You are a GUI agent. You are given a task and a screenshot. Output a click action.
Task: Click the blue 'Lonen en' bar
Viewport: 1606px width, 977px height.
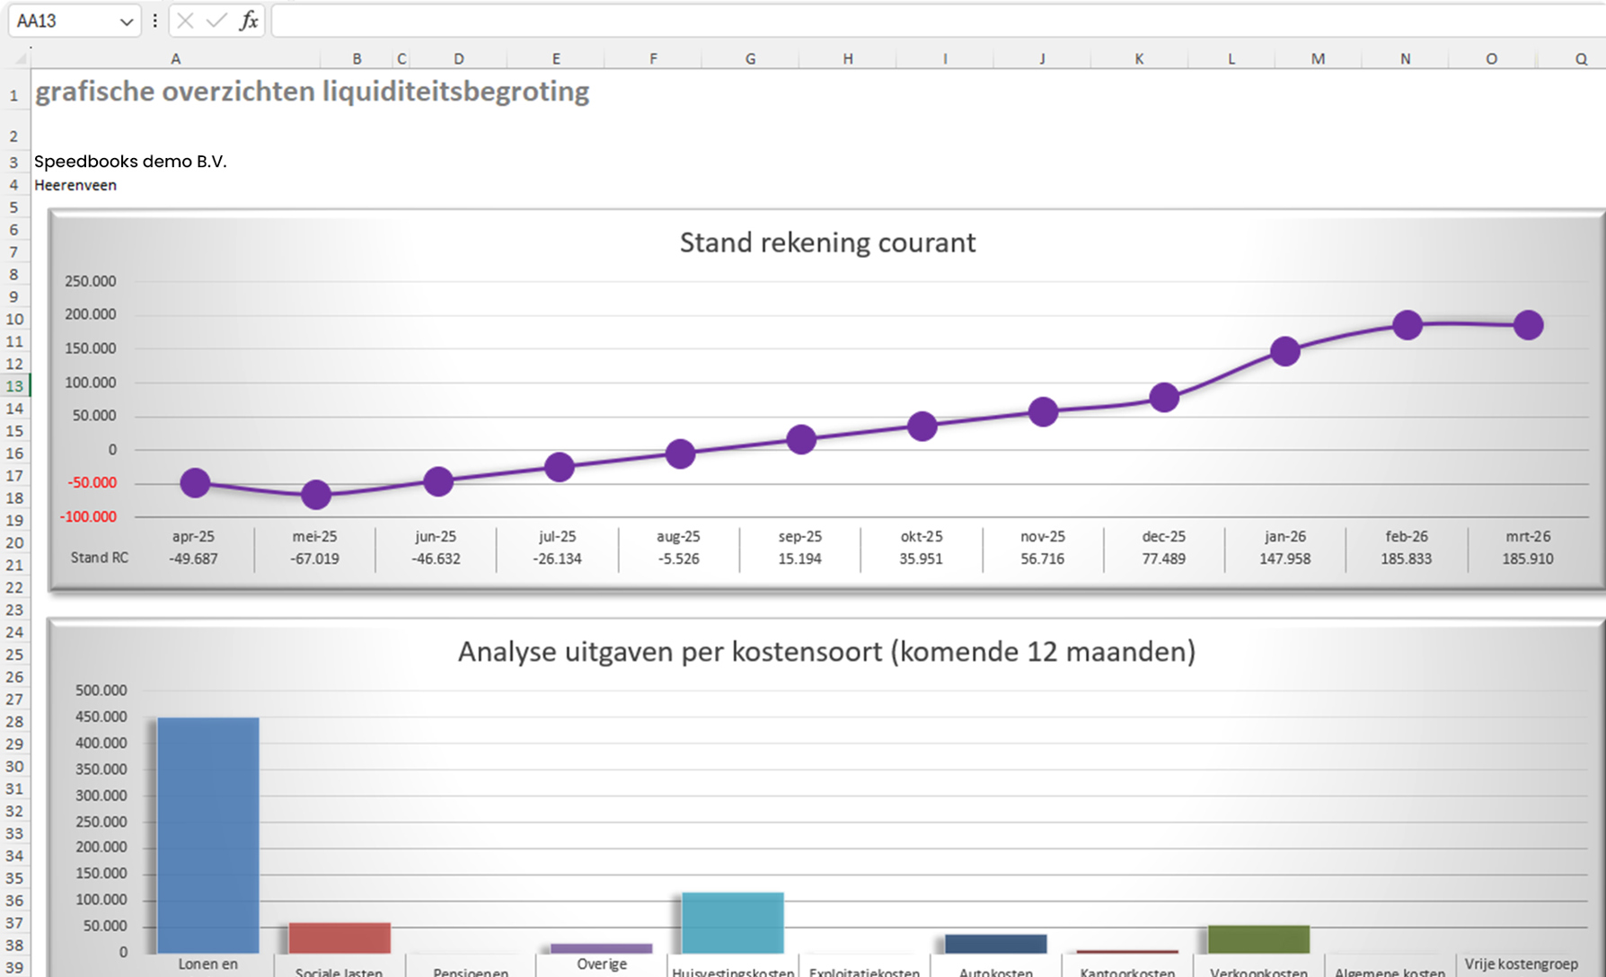208,835
